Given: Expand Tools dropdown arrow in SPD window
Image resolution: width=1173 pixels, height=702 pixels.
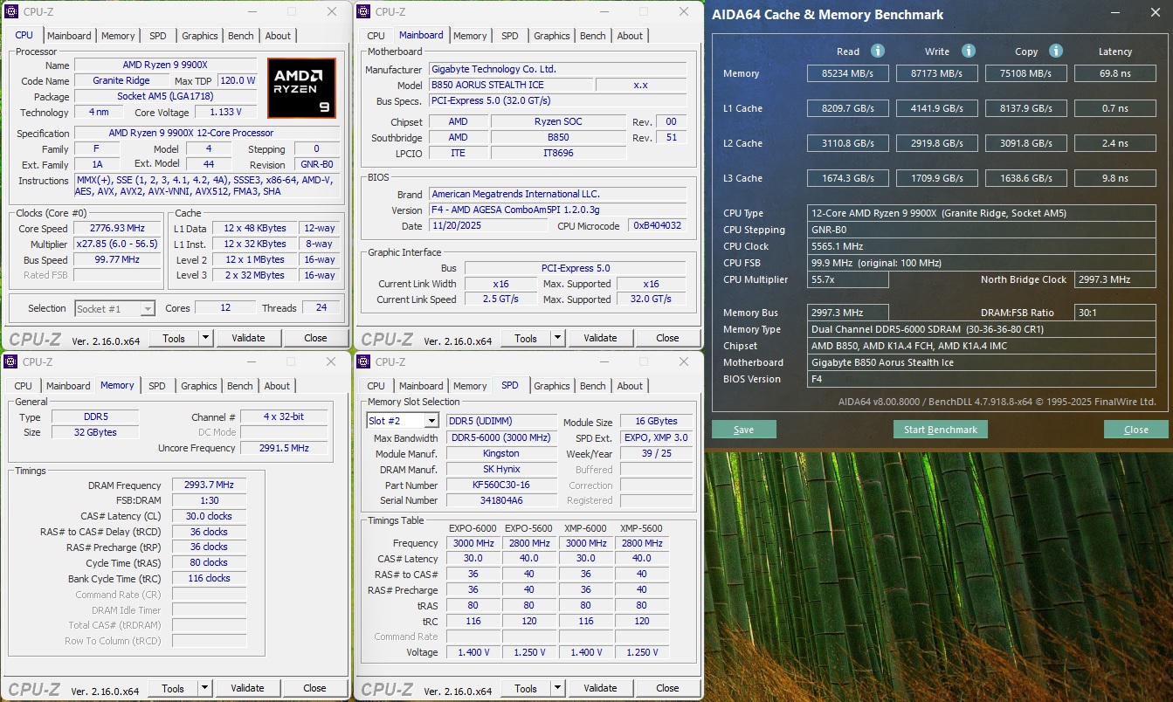Looking at the screenshot, I should point(557,688).
